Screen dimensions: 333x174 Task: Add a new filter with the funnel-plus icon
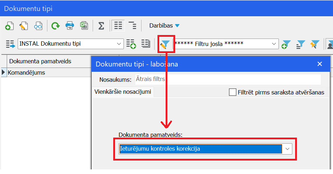click(286, 44)
